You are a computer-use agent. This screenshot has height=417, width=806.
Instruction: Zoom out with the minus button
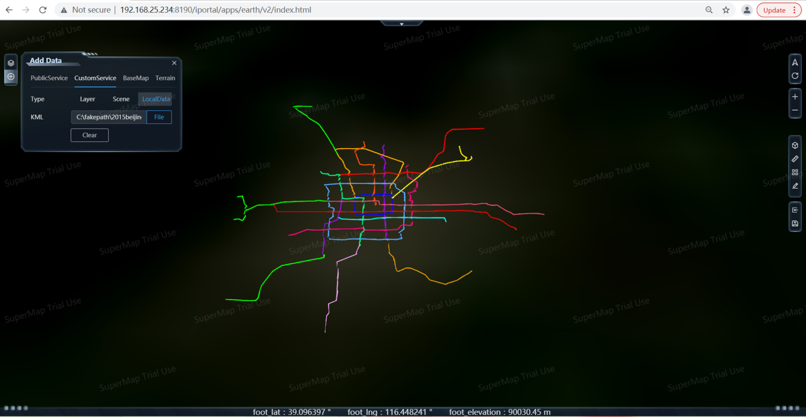(x=795, y=110)
